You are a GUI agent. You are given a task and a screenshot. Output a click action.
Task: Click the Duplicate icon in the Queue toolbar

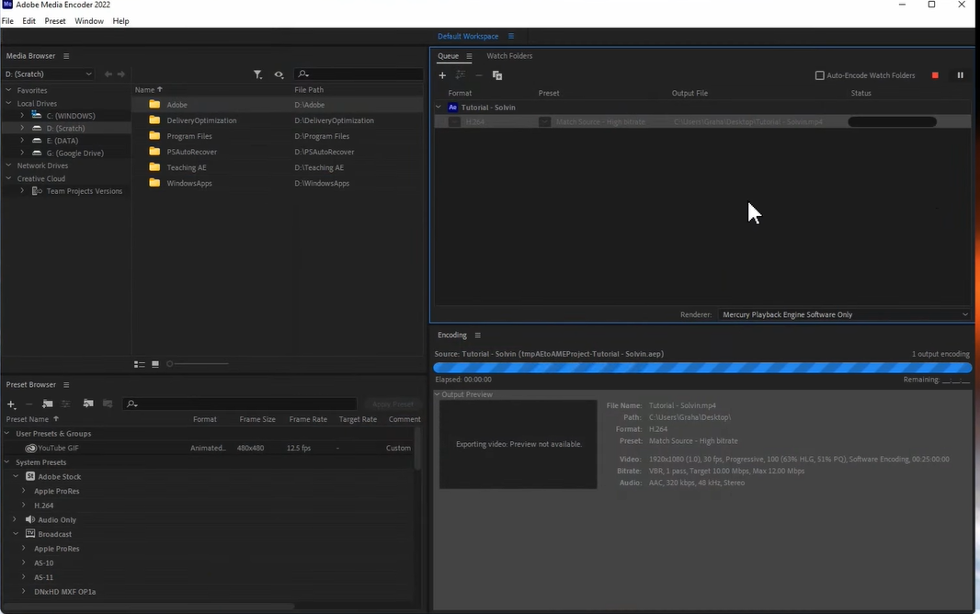tap(497, 75)
